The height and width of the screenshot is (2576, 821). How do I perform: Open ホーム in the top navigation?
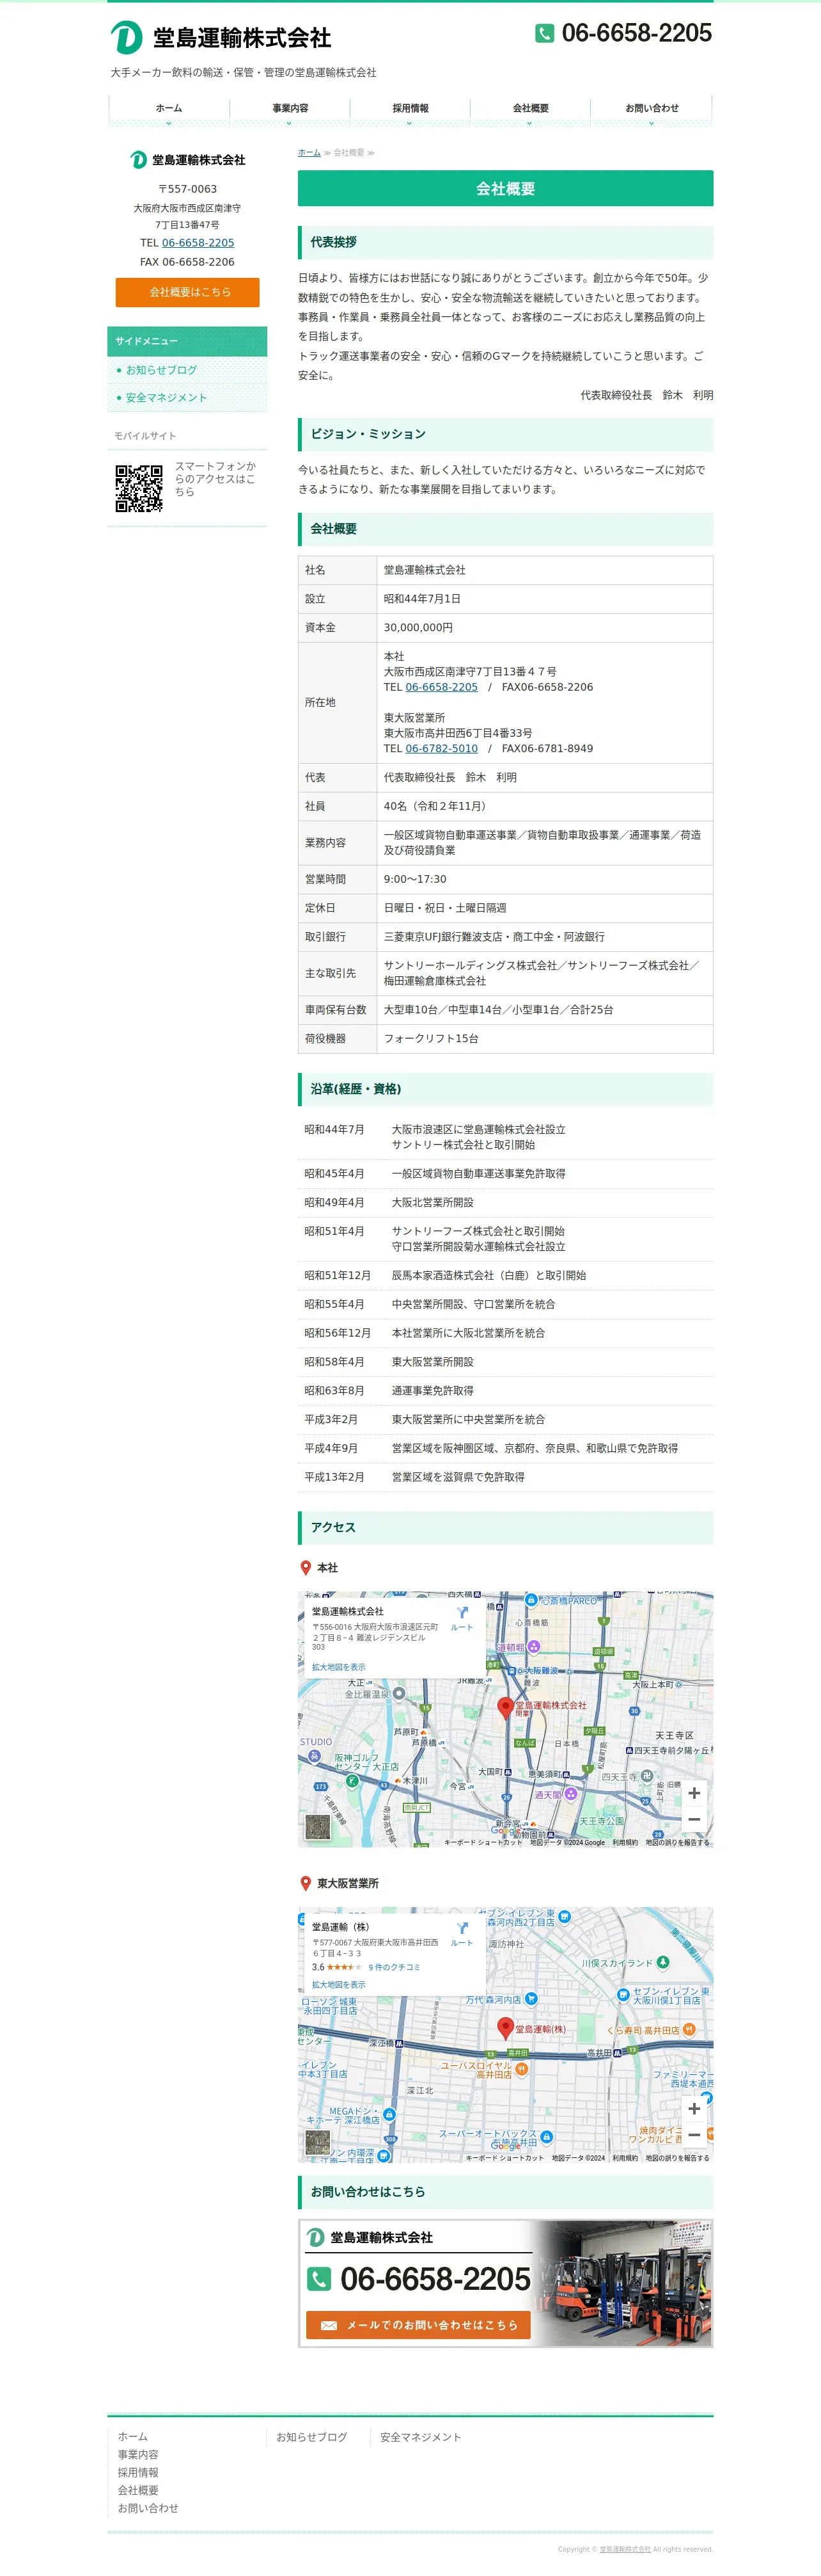tap(169, 108)
